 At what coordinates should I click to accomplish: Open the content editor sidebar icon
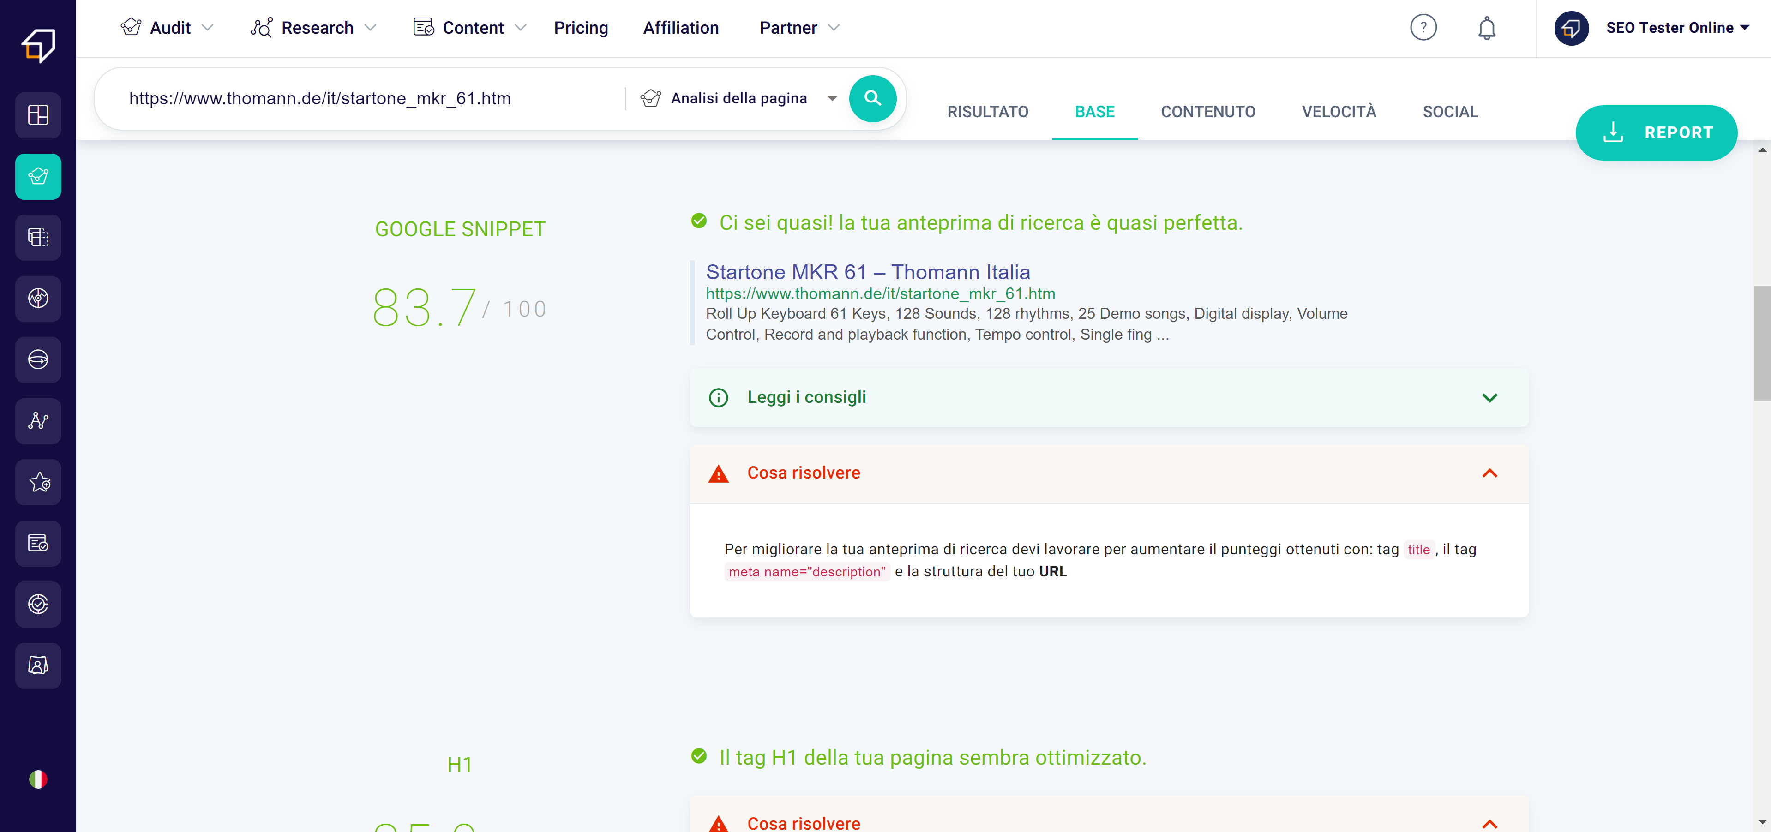pos(38,543)
